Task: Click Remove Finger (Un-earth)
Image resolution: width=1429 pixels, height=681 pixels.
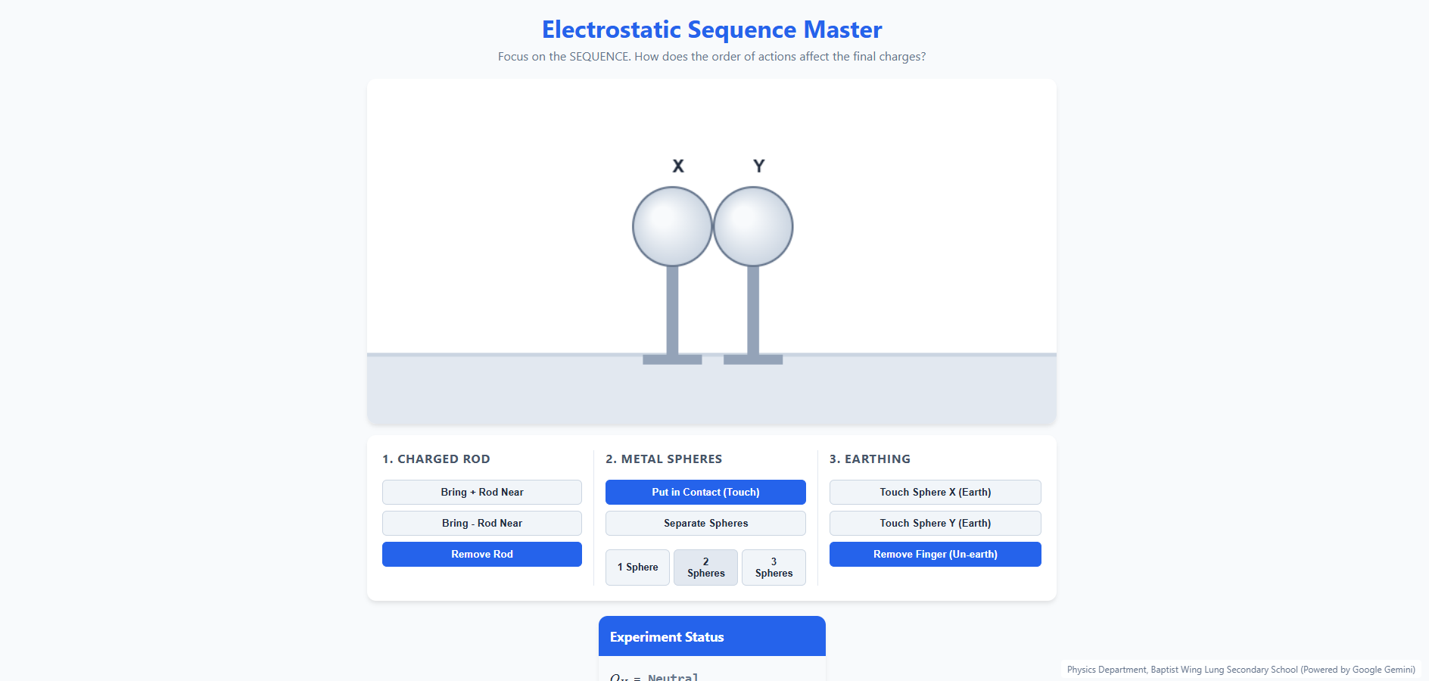Action: [936, 554]
